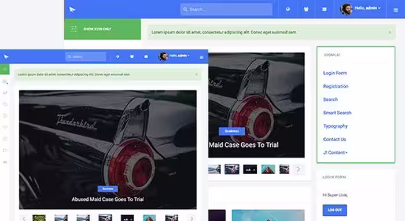Click the sliders icon beside Show Icon Only
405x221 pixels.
point(74,29)
